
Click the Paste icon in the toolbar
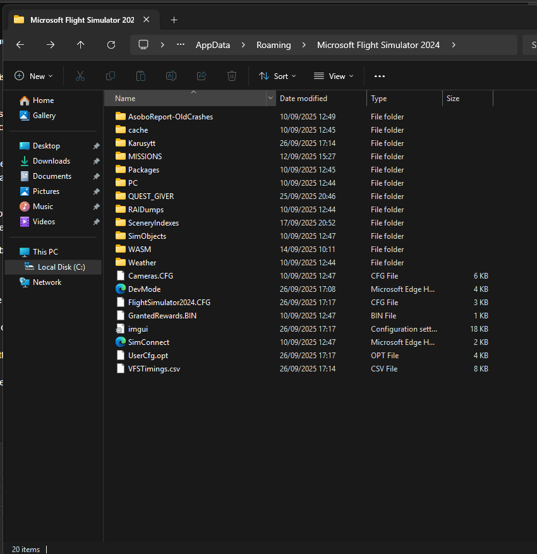pos(141,76)
